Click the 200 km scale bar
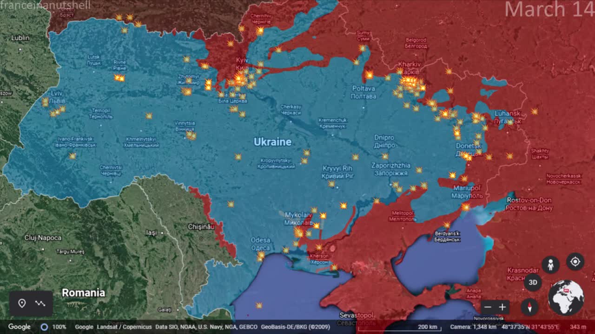Screen dimensions: 595x334 (x=400, y=328)
